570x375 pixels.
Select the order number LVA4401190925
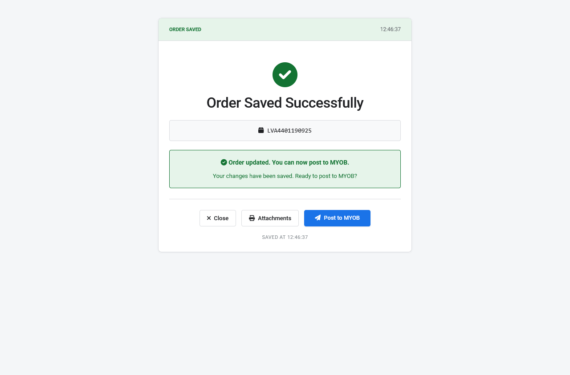289,131
